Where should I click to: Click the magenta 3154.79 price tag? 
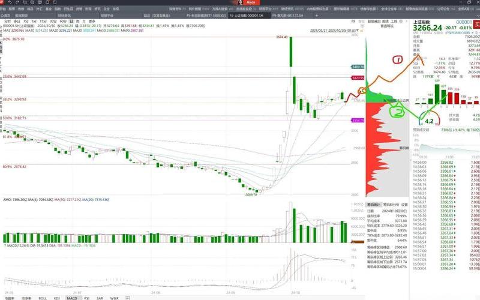[358, 121]
